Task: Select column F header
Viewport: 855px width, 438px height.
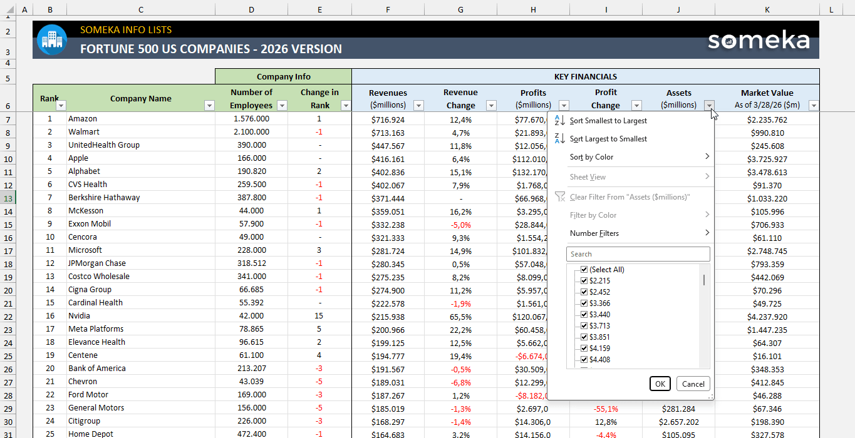Action: (388, 9)
